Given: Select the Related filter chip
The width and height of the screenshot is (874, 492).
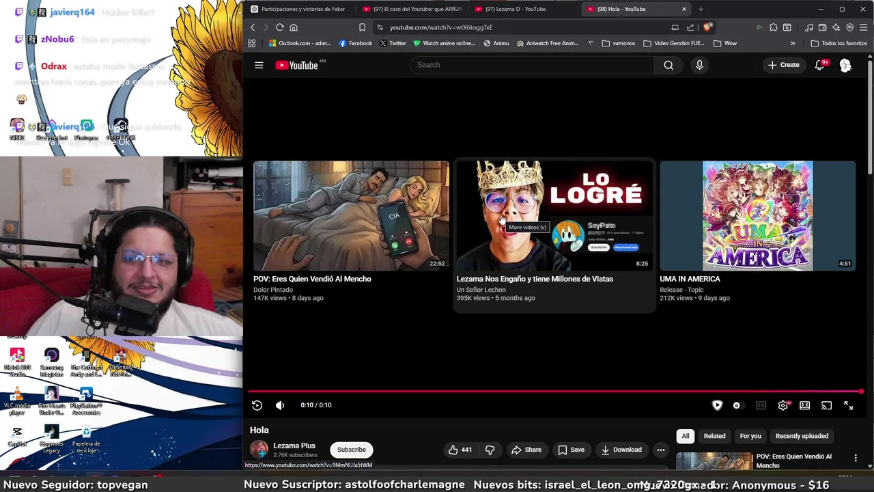Looking at the screenshot, I should click(714, 436).
